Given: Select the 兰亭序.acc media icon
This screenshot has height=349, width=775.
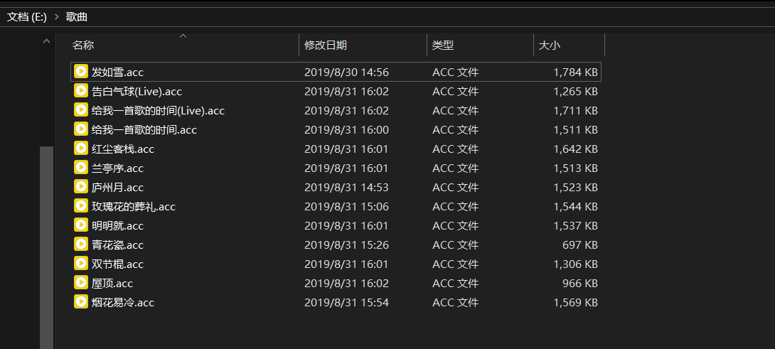Looking at the screenshot, I should [x=81, y=168].
